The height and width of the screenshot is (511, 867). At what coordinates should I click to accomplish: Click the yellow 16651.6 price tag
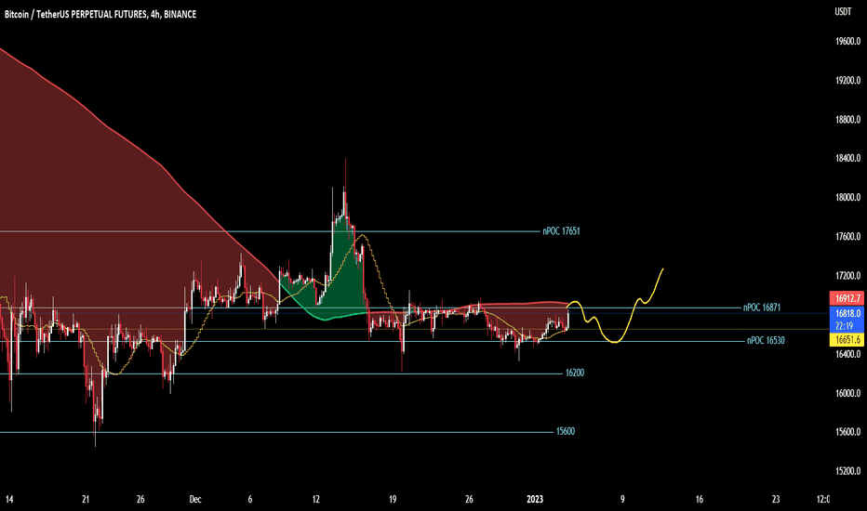[847, 340]
